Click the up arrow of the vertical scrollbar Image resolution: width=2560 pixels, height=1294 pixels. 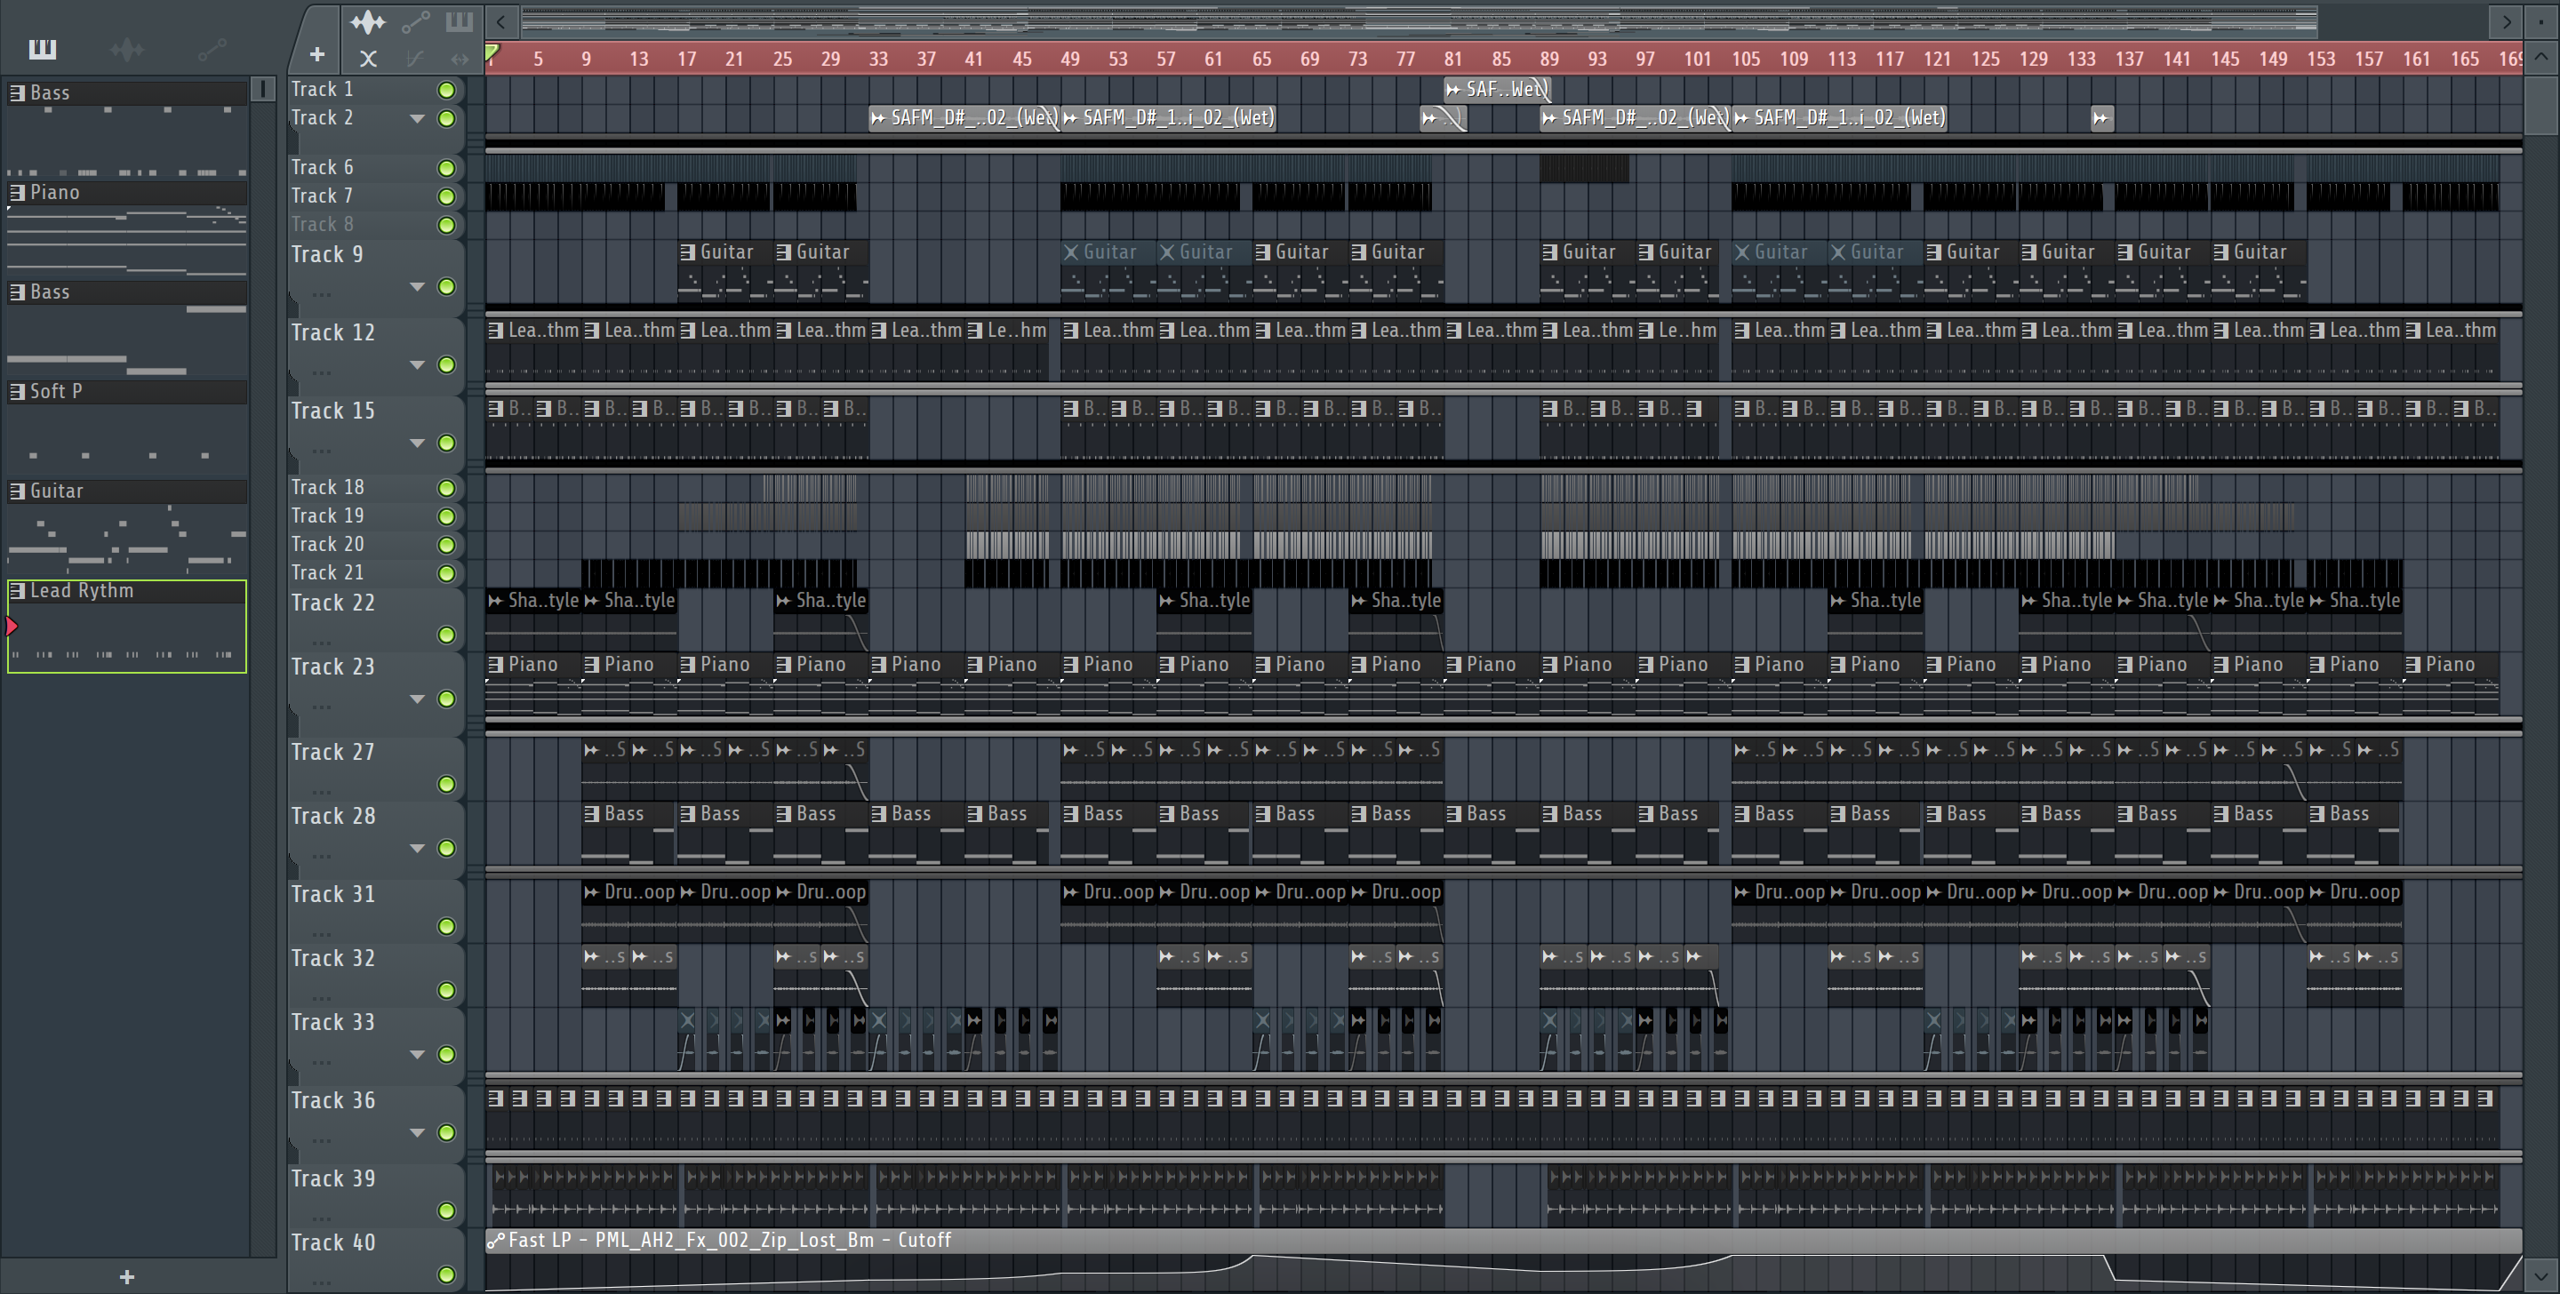click(2541, 57)
